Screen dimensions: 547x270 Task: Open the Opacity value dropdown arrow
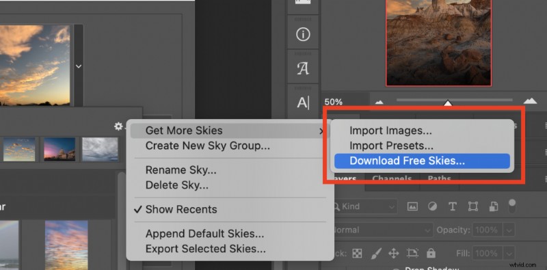click(509, 230)
